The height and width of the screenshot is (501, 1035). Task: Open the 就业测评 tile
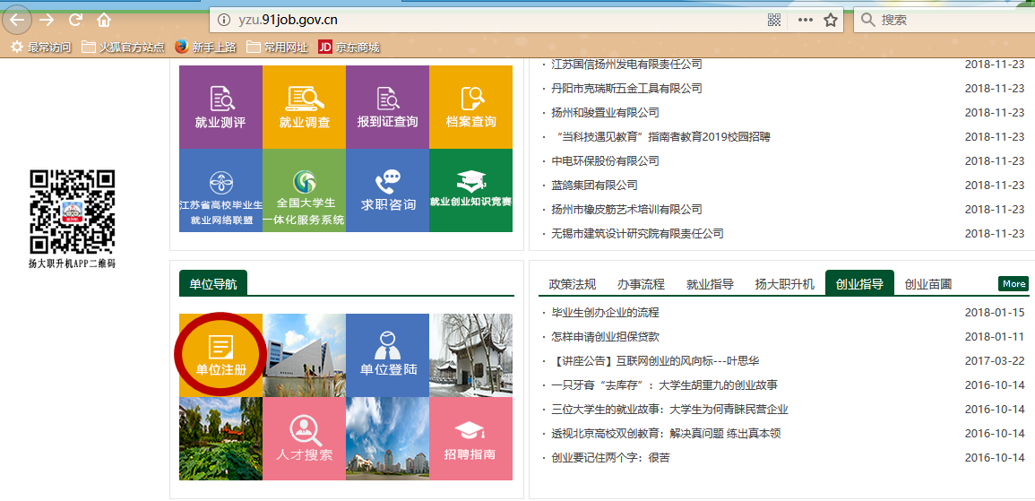tap(220, 107)
